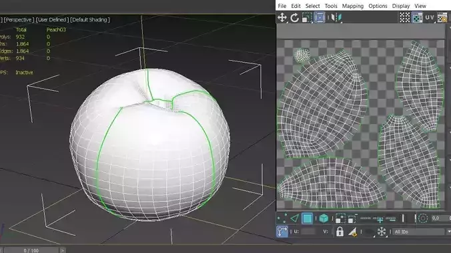Switch to Edge sub-object mode
The image size is (451, 253).
coord(294,218)
